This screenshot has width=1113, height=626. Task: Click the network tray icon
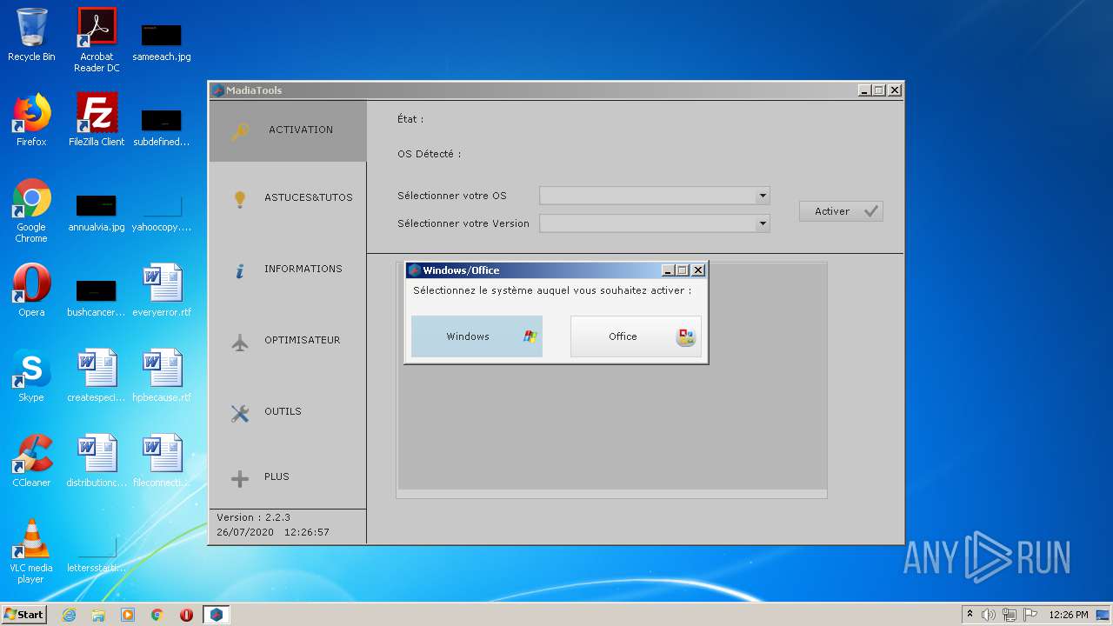1010,615
